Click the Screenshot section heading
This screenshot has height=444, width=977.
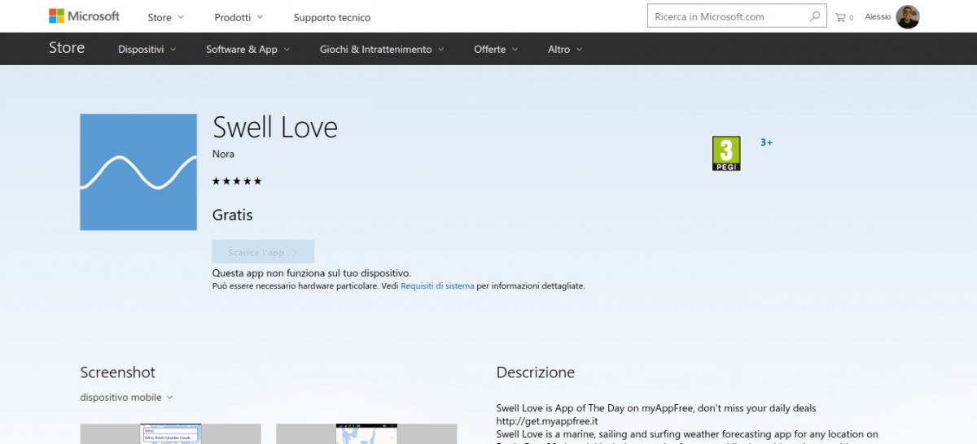[117, 372]
